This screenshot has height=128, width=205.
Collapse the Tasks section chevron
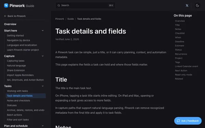[x=43, y=86]
